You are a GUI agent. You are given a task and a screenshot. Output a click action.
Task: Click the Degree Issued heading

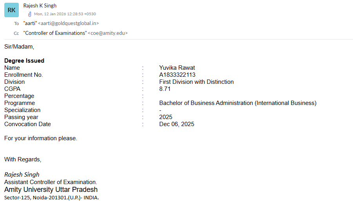(24, 61)
